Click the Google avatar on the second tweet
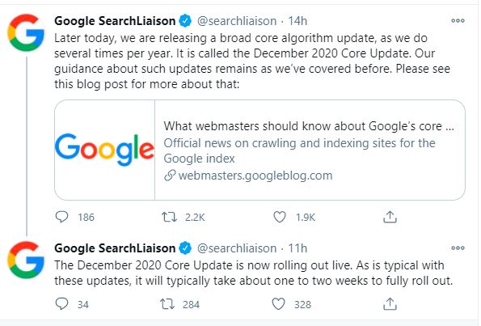This screenshot has height=326, width=481. [26, 260]
